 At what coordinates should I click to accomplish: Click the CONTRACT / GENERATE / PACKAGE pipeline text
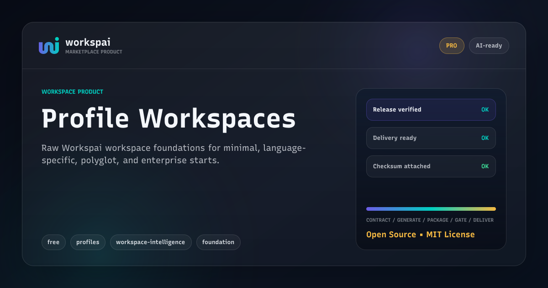pyautogui.click(x=430, y=220)
